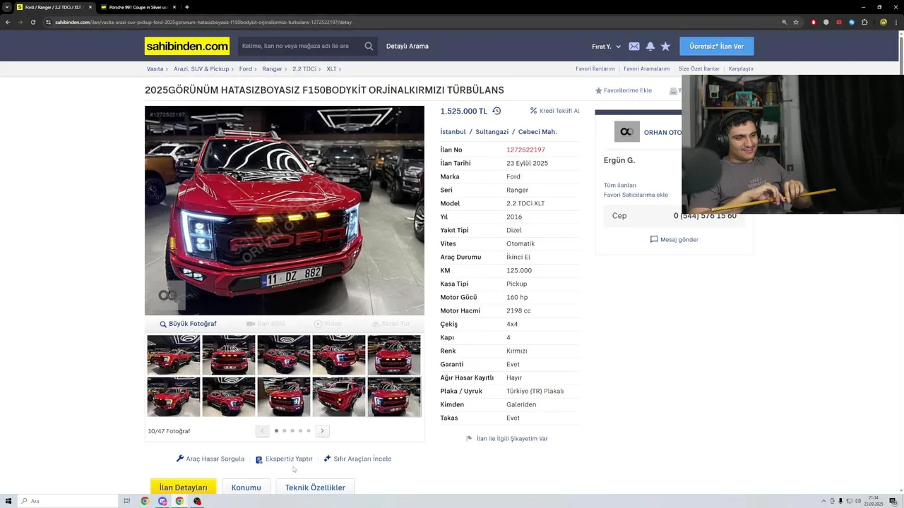Open Size Özel İlanlar menu item
Viewport: 904px width, 508px height.
click(699, 68)
